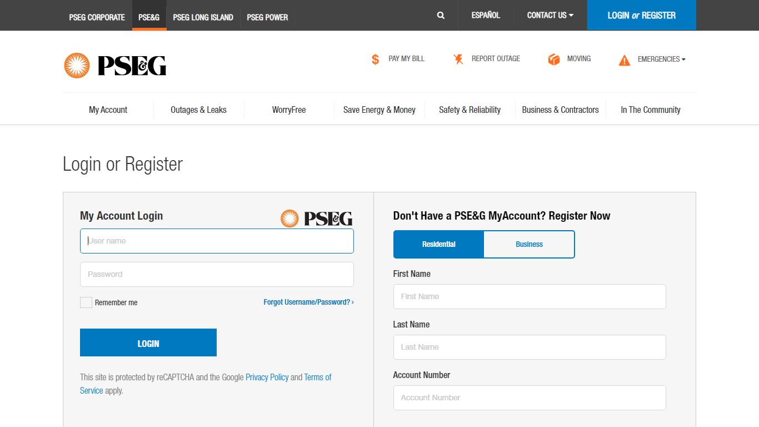Viewport: 759px width, 427px height.
Task: Click the Moving box icon
Action: (554, 59)
